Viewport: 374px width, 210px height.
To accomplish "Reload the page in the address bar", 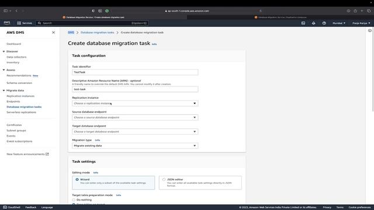I will coord(261,10).
